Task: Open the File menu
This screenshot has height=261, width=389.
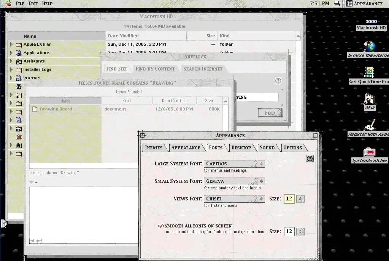Action: pos(20,3)
